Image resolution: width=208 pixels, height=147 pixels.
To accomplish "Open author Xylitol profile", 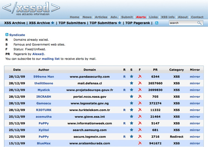I will [x=43, y=130].
